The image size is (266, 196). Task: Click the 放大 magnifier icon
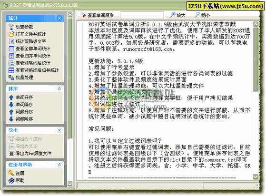point(173,15)
